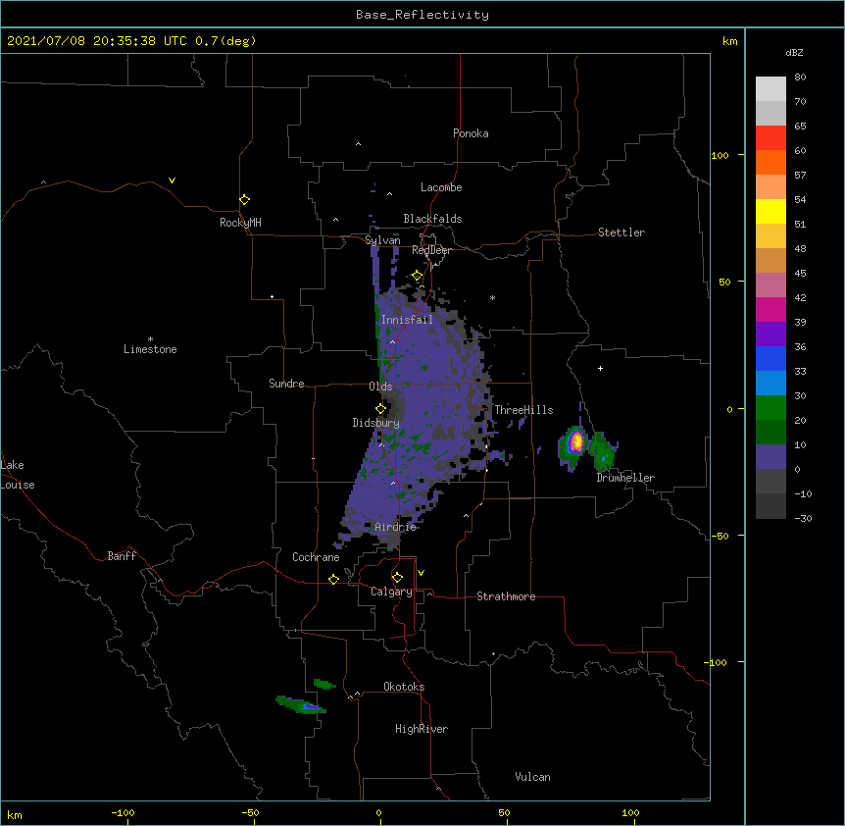This screenshot has width=845, height=826.
Task: Click the Sylvan label
Action: 382,240
